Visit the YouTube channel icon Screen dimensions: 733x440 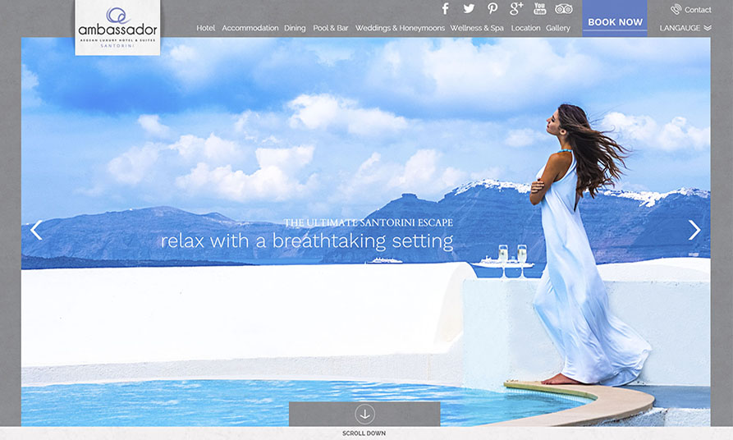coord(539,9)
